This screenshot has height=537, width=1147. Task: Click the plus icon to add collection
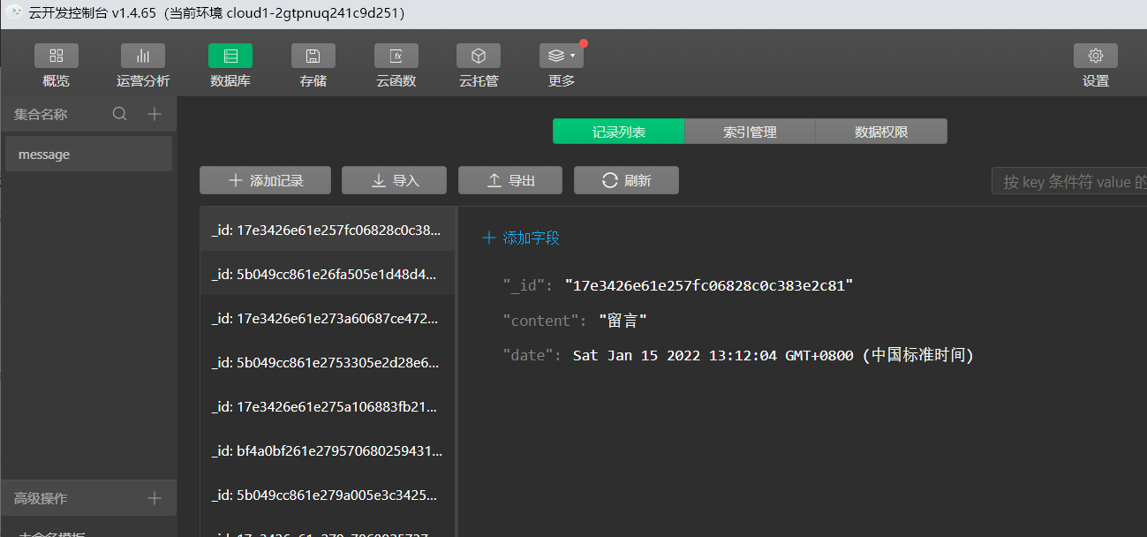click(155, 114)
